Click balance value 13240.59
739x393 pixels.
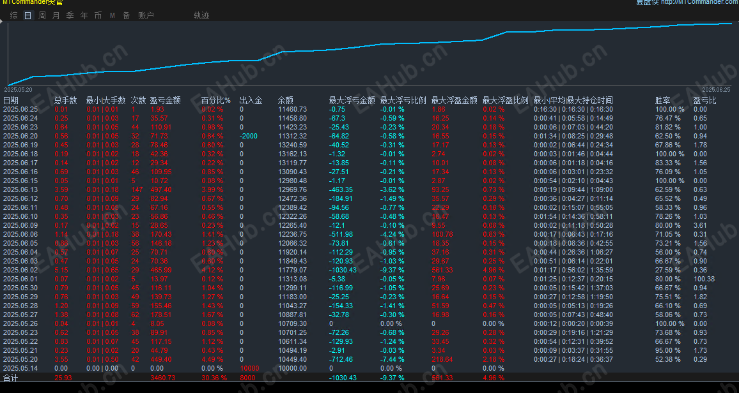pyautogui.click(x=292, y=145)
